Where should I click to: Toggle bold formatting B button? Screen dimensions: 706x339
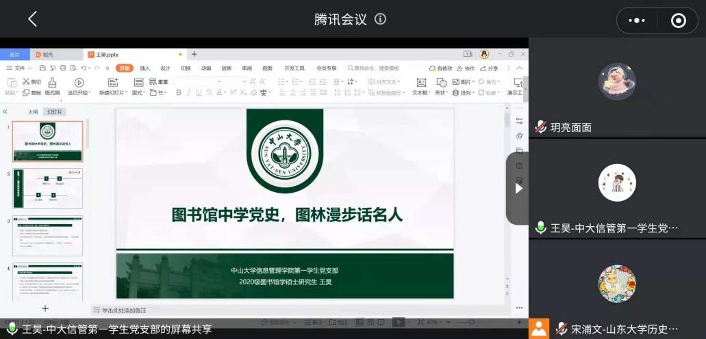click(x=179, y=92)
